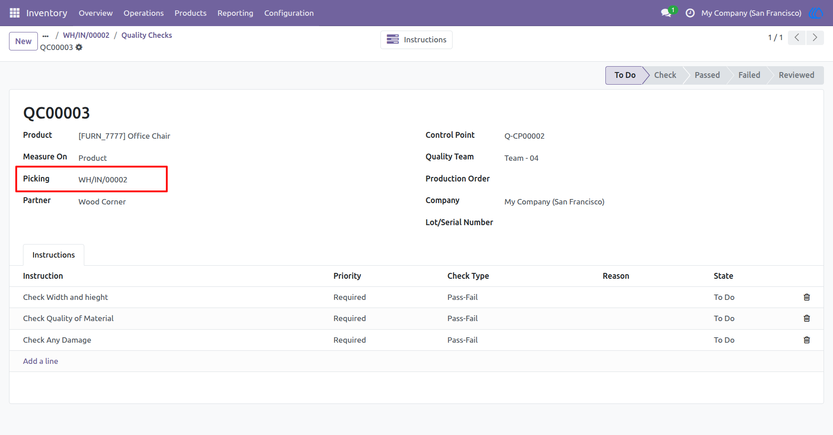The image size is (833, 435).
Task: Add a line to instructions
Action: 41,361
